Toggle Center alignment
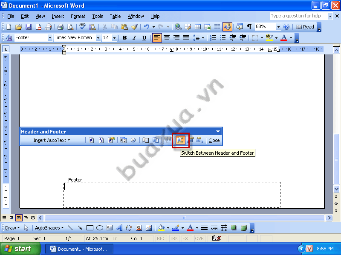The width and height of the screenshot is (341, 255). (167, 38)
